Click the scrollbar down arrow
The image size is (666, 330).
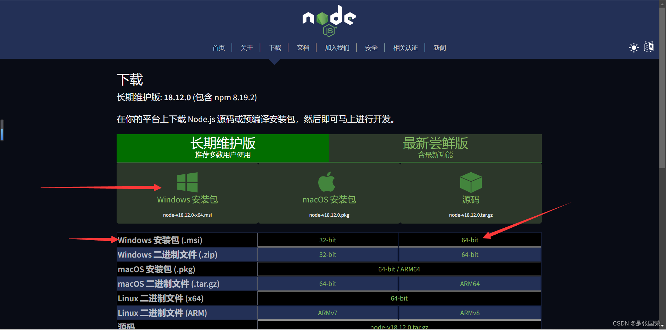[x=662, y=326]
